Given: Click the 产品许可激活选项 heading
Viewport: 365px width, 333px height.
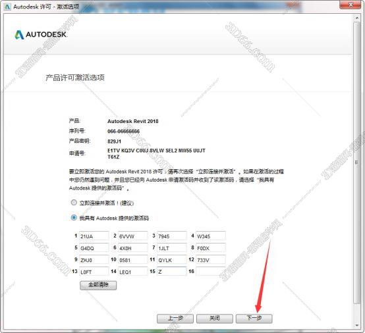Looking at the screenshot, I should coord(75,78).
